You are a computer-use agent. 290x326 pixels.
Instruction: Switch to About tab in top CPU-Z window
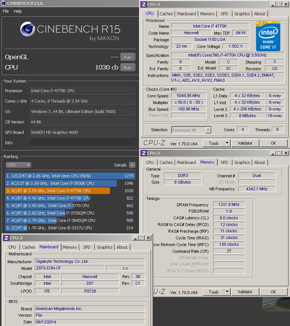(260, 14)
